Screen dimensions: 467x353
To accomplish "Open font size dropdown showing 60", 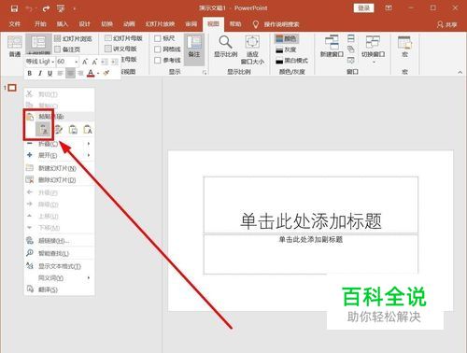I will (77, 62).
